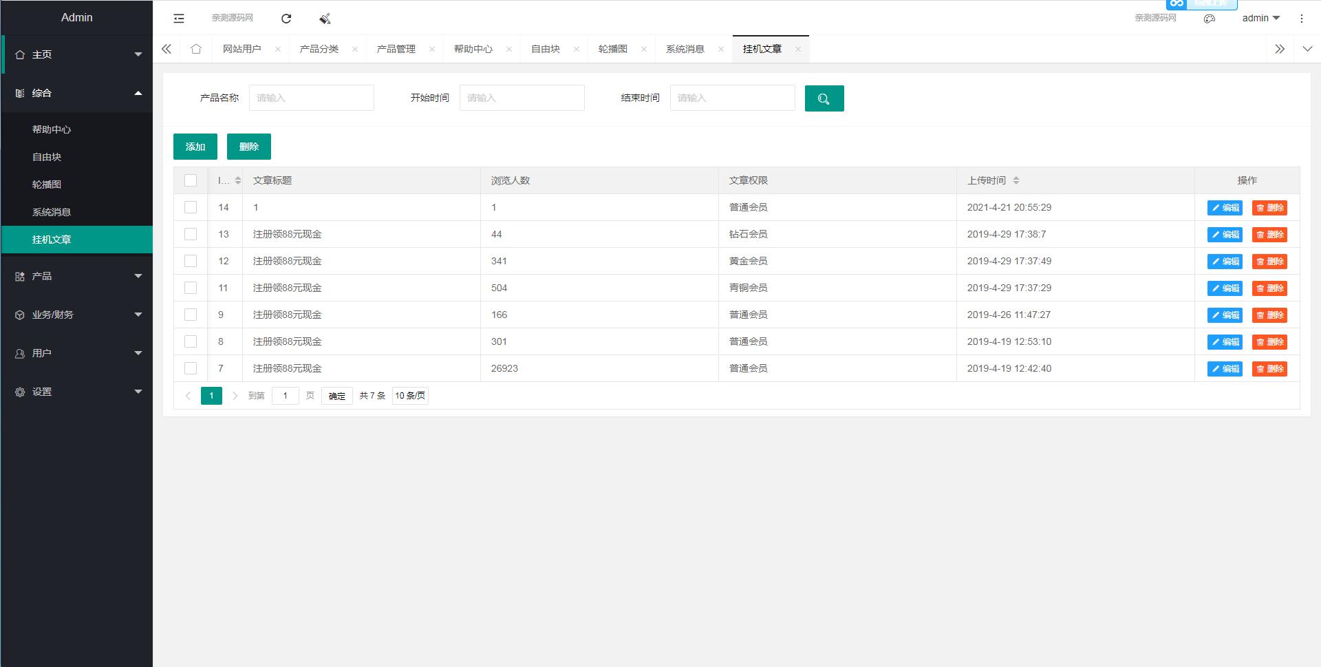This screenshot has width=1321, height=667.
Task: Run the search with the magnifier button
Action: pos(824,98)
